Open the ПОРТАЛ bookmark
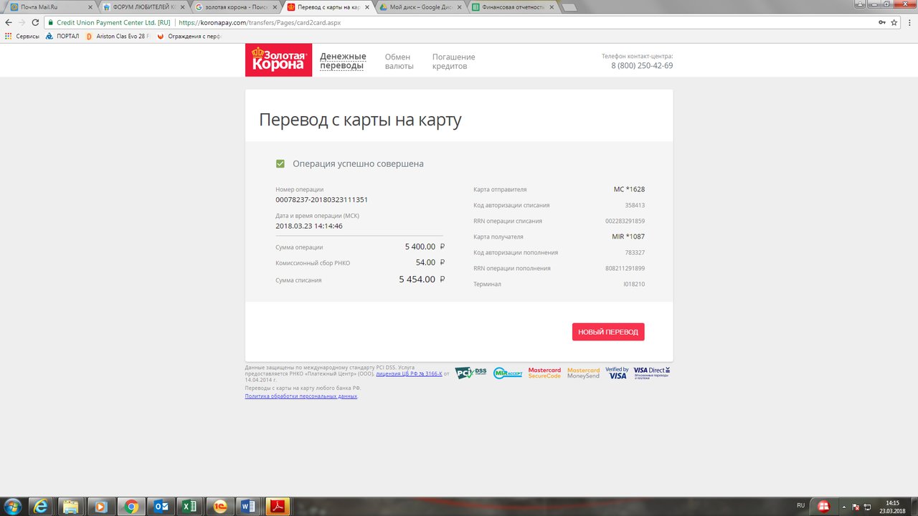Screen dimensions: 918x516 (x=63, y=36)
